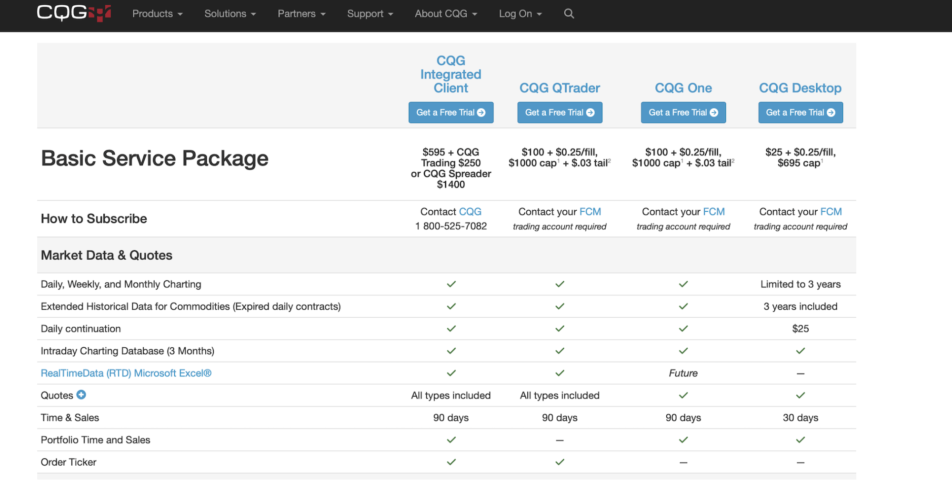Screen dimensions: 952x480
Task: Click Quotes checkmark under CQG One
Action: coord(683,395)
